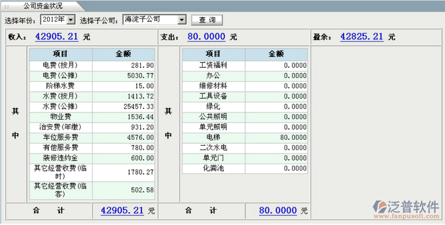
Task: Switch to the 公司资金状况 tab
Action: pos(43,6)
